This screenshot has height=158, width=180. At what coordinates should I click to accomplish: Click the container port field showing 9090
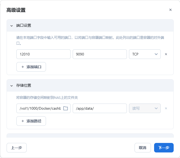100,54
